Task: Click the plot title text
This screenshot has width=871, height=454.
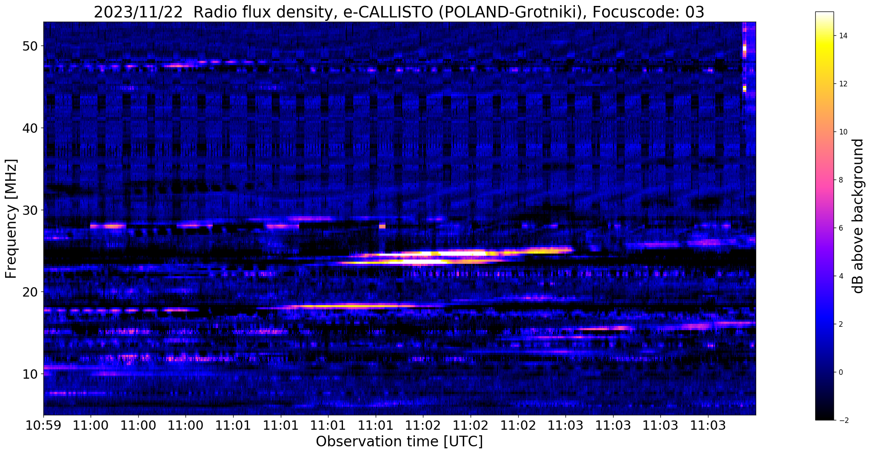Action: [399, 12]
